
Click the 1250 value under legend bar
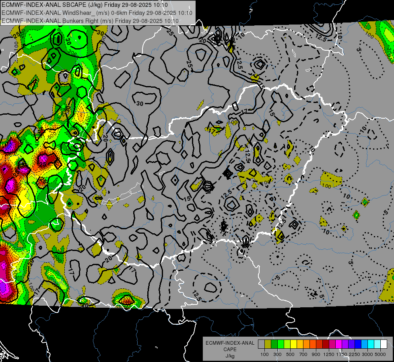tap(329, 354)
